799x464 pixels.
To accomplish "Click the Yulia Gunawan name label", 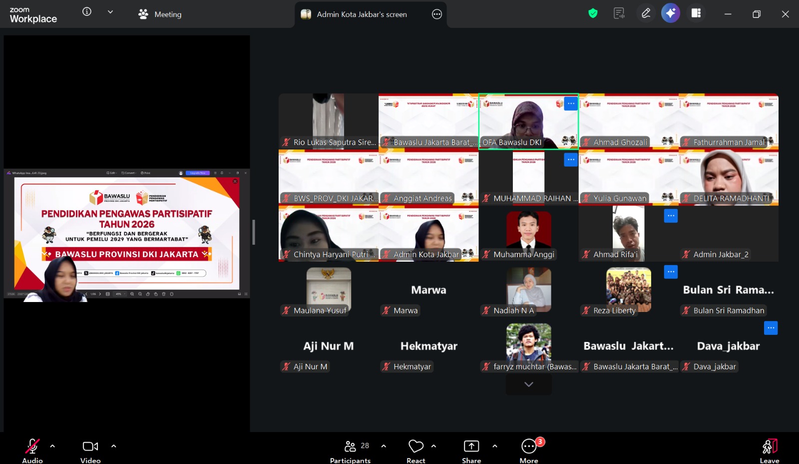I will (620, 198).
